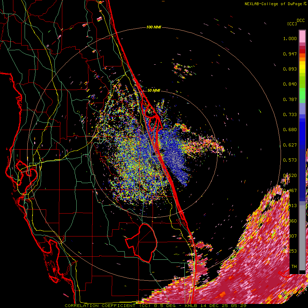Pick the orange segment near 0.947
Image resolution: width=308 pixels, height=308 pixels.
click(x=302, y=55)
